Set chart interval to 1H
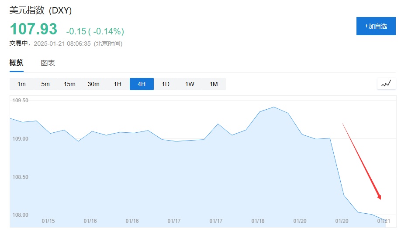This screenshot has height=232, width=408. (118, 84)
